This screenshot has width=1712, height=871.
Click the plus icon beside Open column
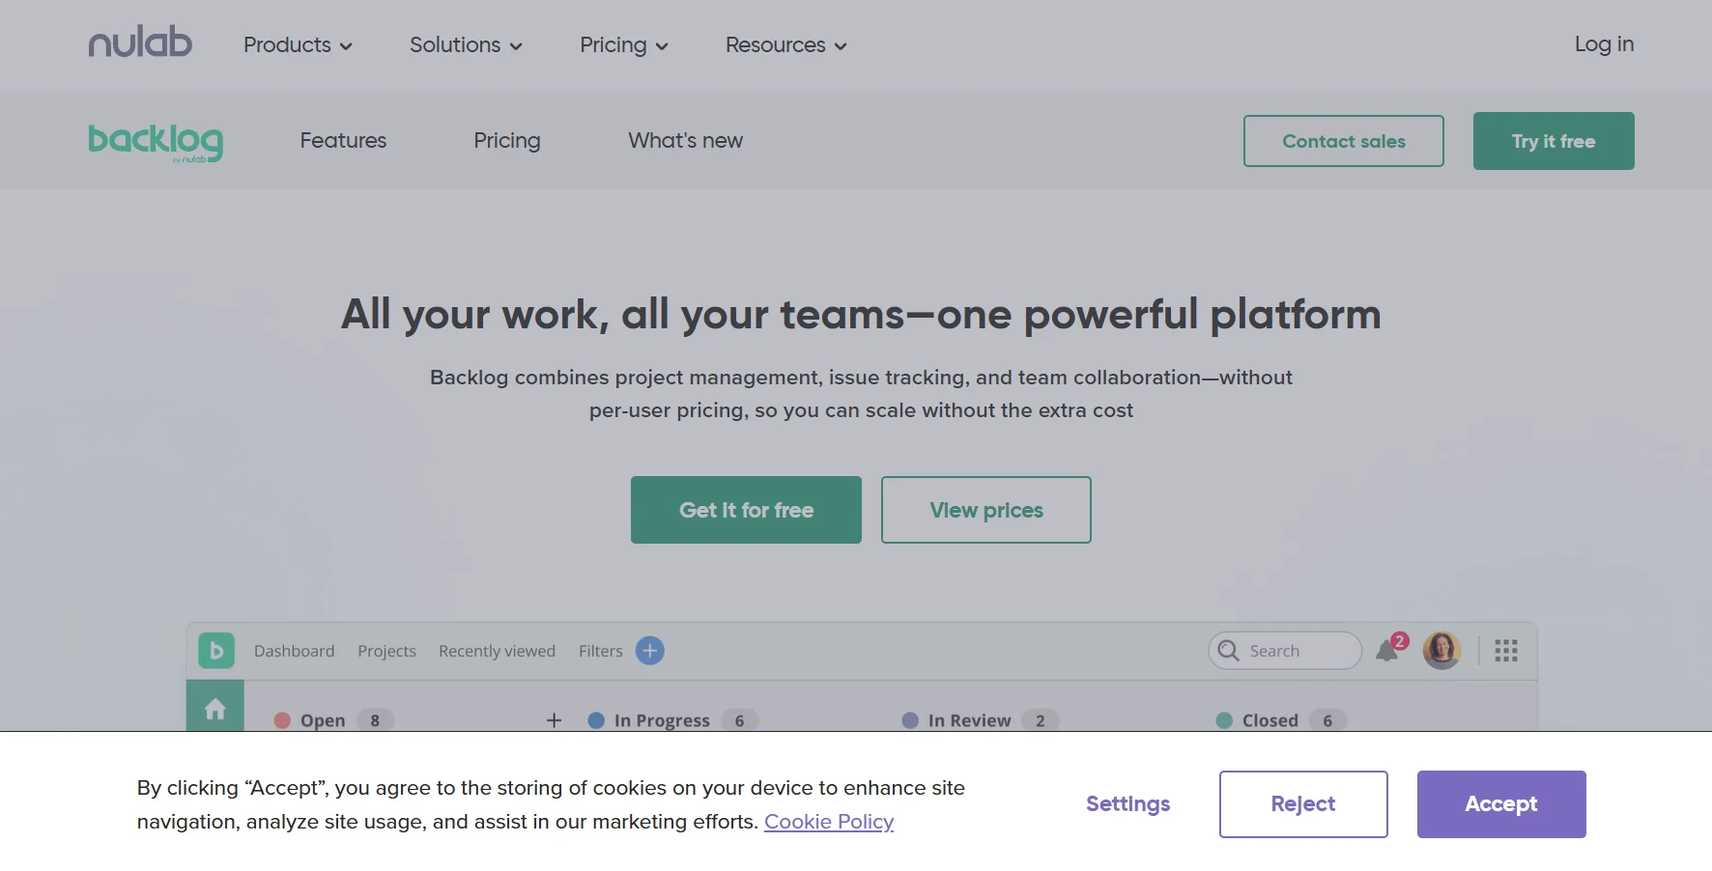pyautogui.click(x=554, y=720)
